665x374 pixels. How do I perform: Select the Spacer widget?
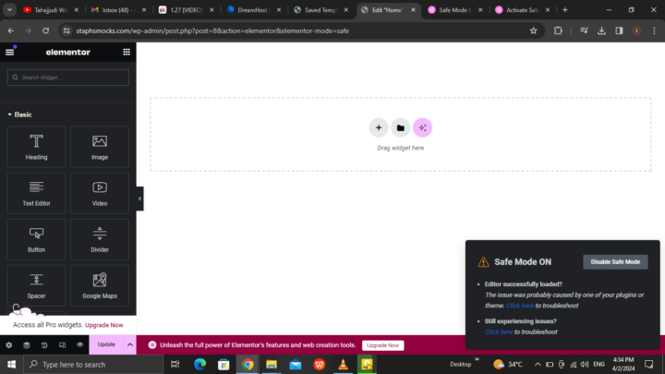pos(36,285)
